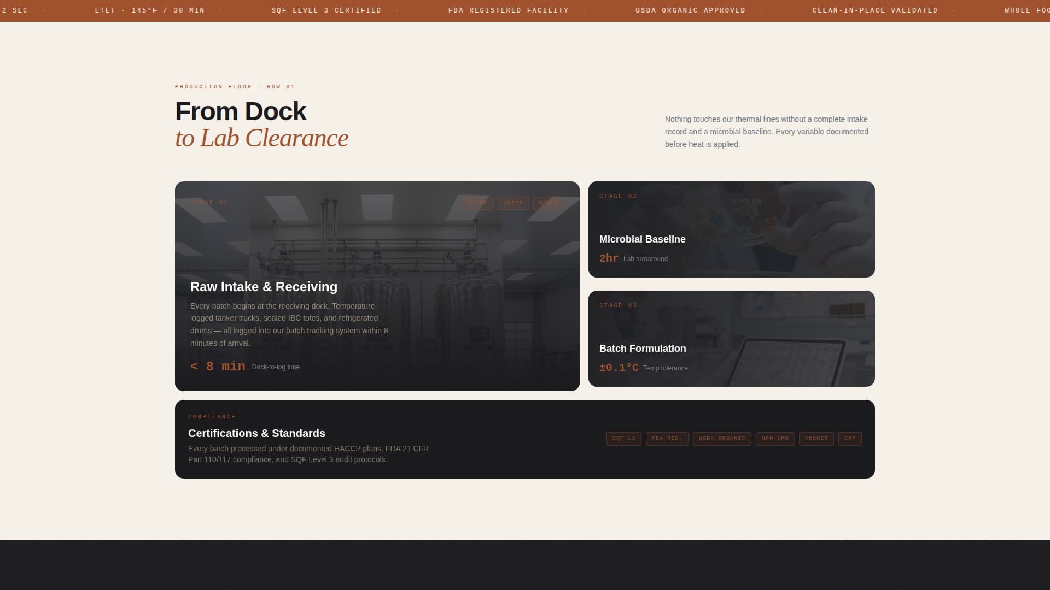This screenshot has height=590, width=1050.
Task: Click the GMP badge
Action: tap(850, 439)
